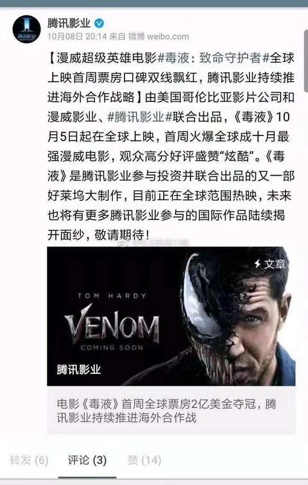This screenshot has height=485, width=308.
Task: Click the post body text paragraph
Action: click(x=171, y=146)
